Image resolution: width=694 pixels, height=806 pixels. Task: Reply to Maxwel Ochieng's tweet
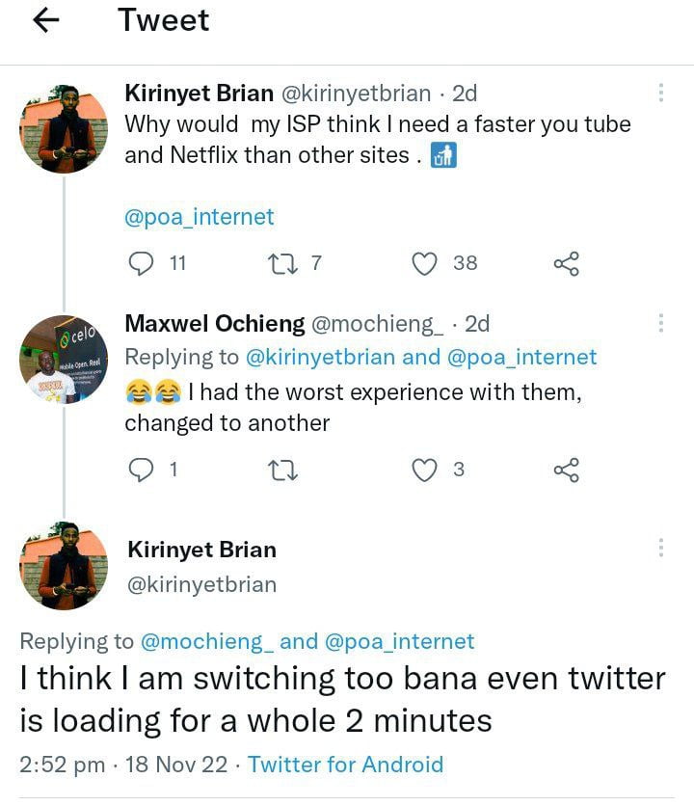142,470
